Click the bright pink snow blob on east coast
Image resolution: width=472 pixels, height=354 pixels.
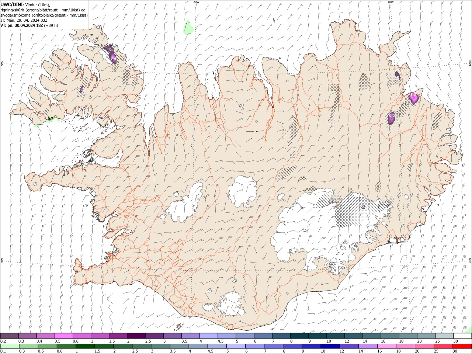pos(413,98)
